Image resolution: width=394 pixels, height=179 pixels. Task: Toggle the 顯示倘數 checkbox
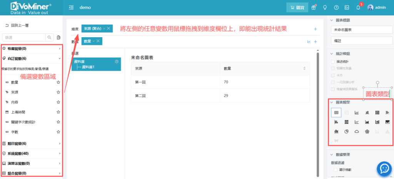coord(336,169)
